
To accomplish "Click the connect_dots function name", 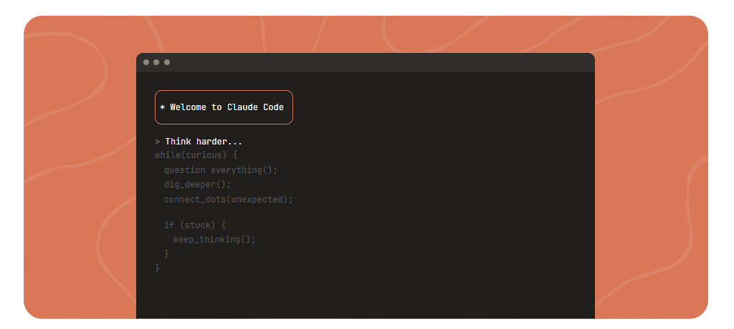I will pos(194,200).
